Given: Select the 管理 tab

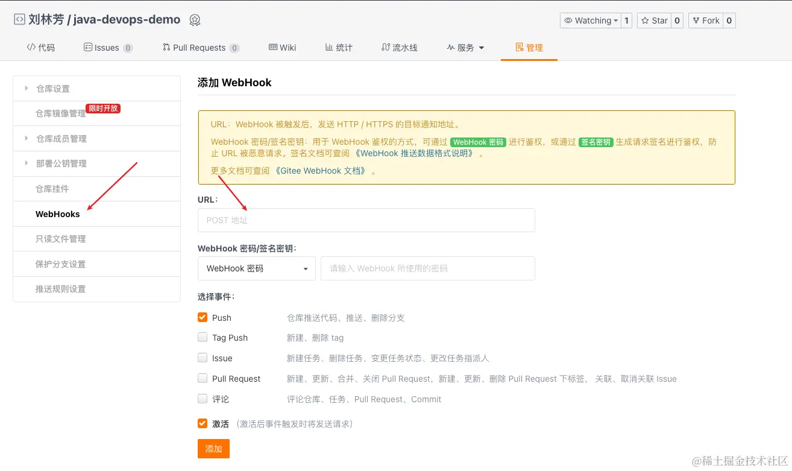Looking at the screenshot, I should (529, 48).
